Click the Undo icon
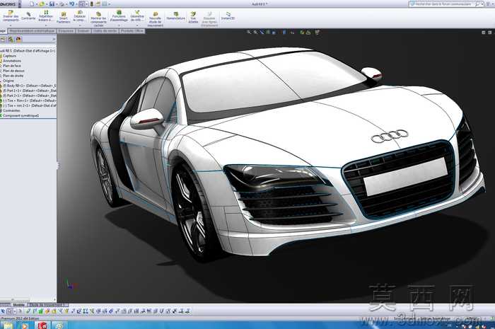495x329 pixels. [x=72, y=4]
